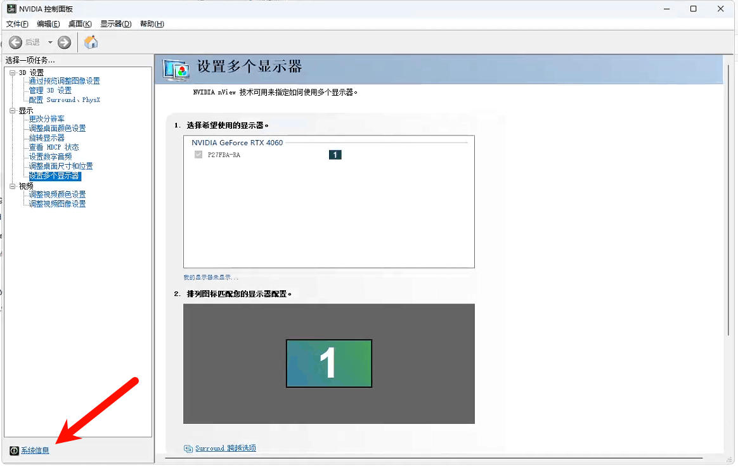Open the 桌面(K) menu
The image size is (738, 467).
pyautogui.click(x=80, y=24)
